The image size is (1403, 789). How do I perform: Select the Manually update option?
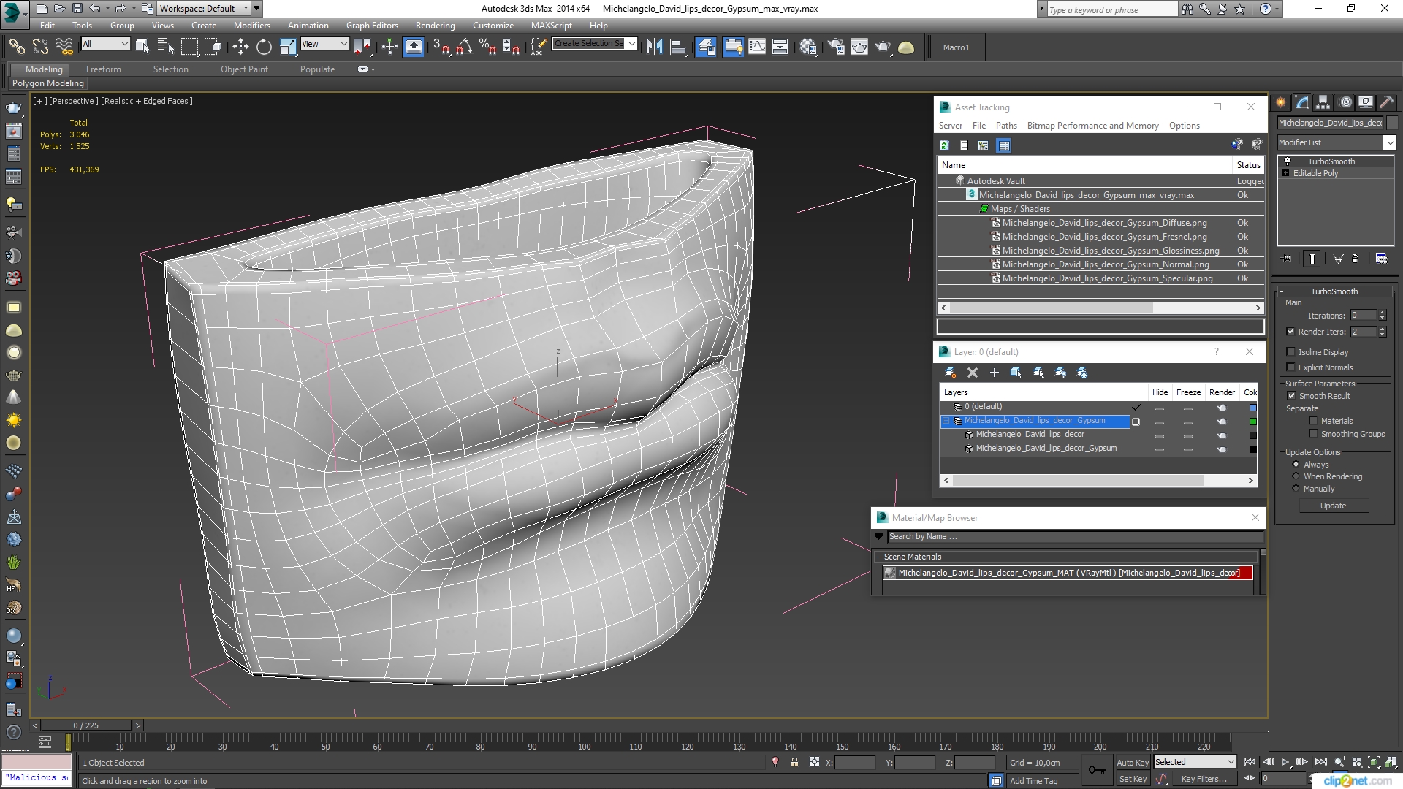pyautogui.click(x=1296, y=488)
